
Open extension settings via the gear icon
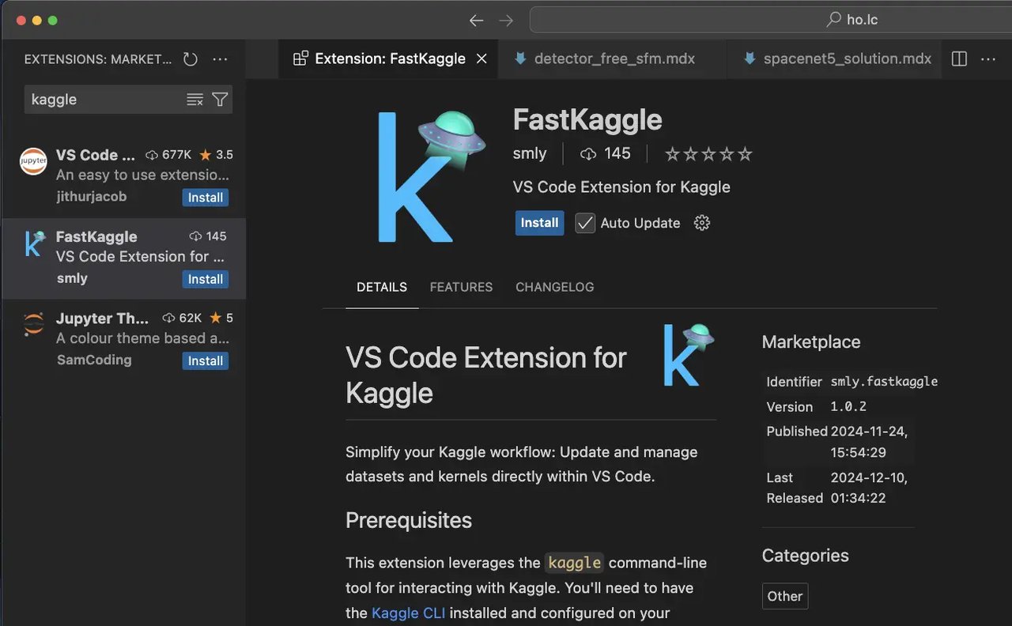point(701,223)
